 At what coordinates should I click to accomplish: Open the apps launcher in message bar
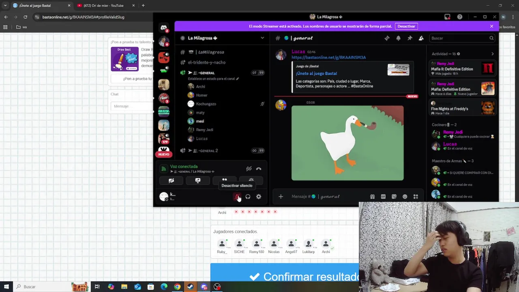[416, 197]
